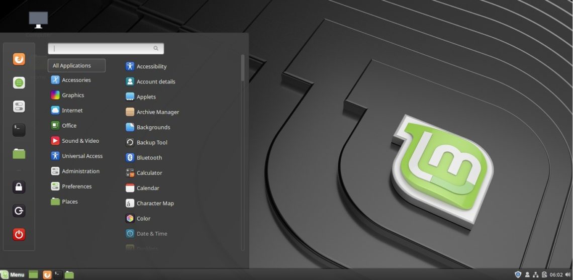Click the 06:02 panel clock
This screenshot has height=280, width=573.
coord(556,274)
